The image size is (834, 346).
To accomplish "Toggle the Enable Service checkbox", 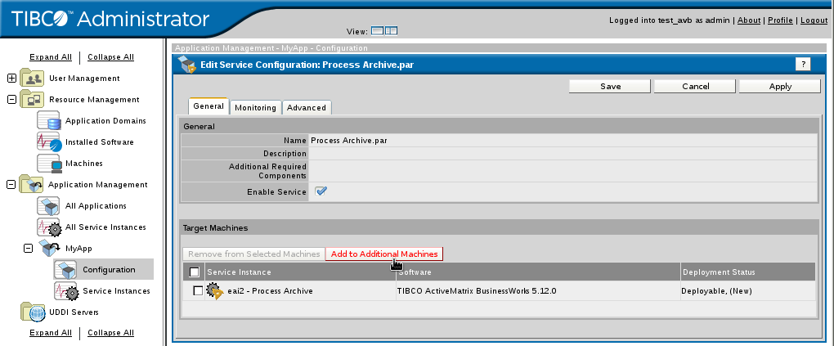I will click(x=321, y=191).
